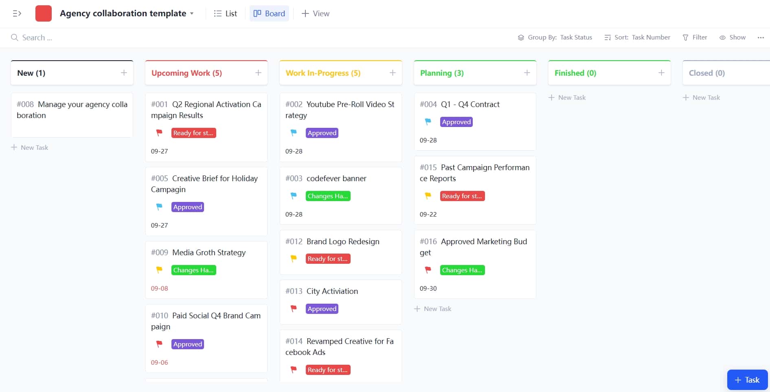This screenshot has height=392, width=770.
Task: Click the Search input field
Action: [x=37, y=37]
